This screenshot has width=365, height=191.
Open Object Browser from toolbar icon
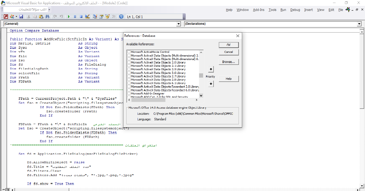(x=107, y=17)
